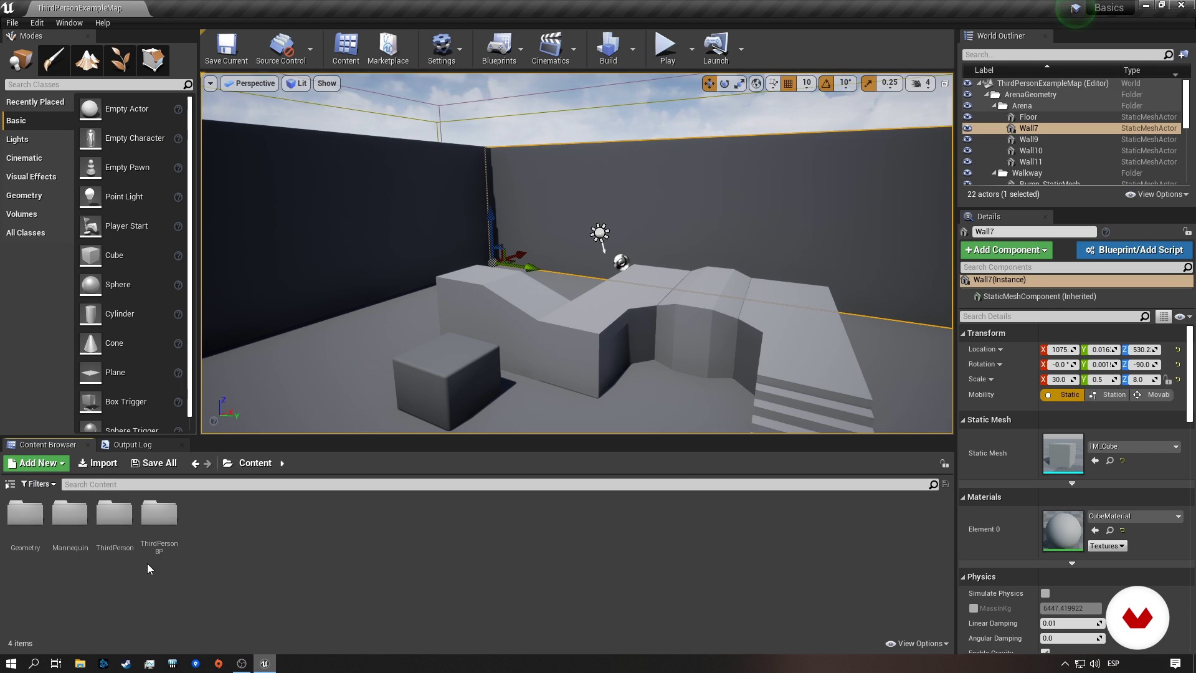Open the Content toolbar icon

(346, 49)
